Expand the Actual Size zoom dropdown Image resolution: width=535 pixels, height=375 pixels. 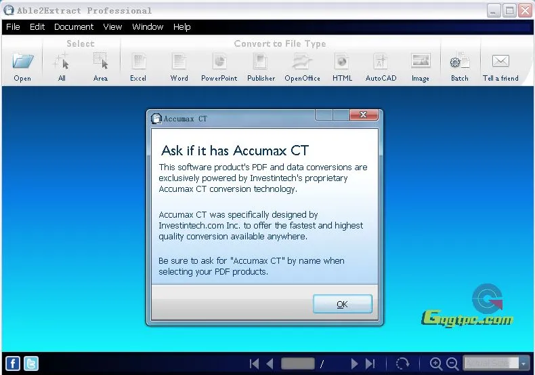[523, 364]
